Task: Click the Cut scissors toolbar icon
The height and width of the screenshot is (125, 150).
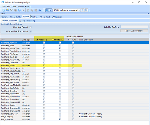Action: pyautogui.click(x=28, y=10)
